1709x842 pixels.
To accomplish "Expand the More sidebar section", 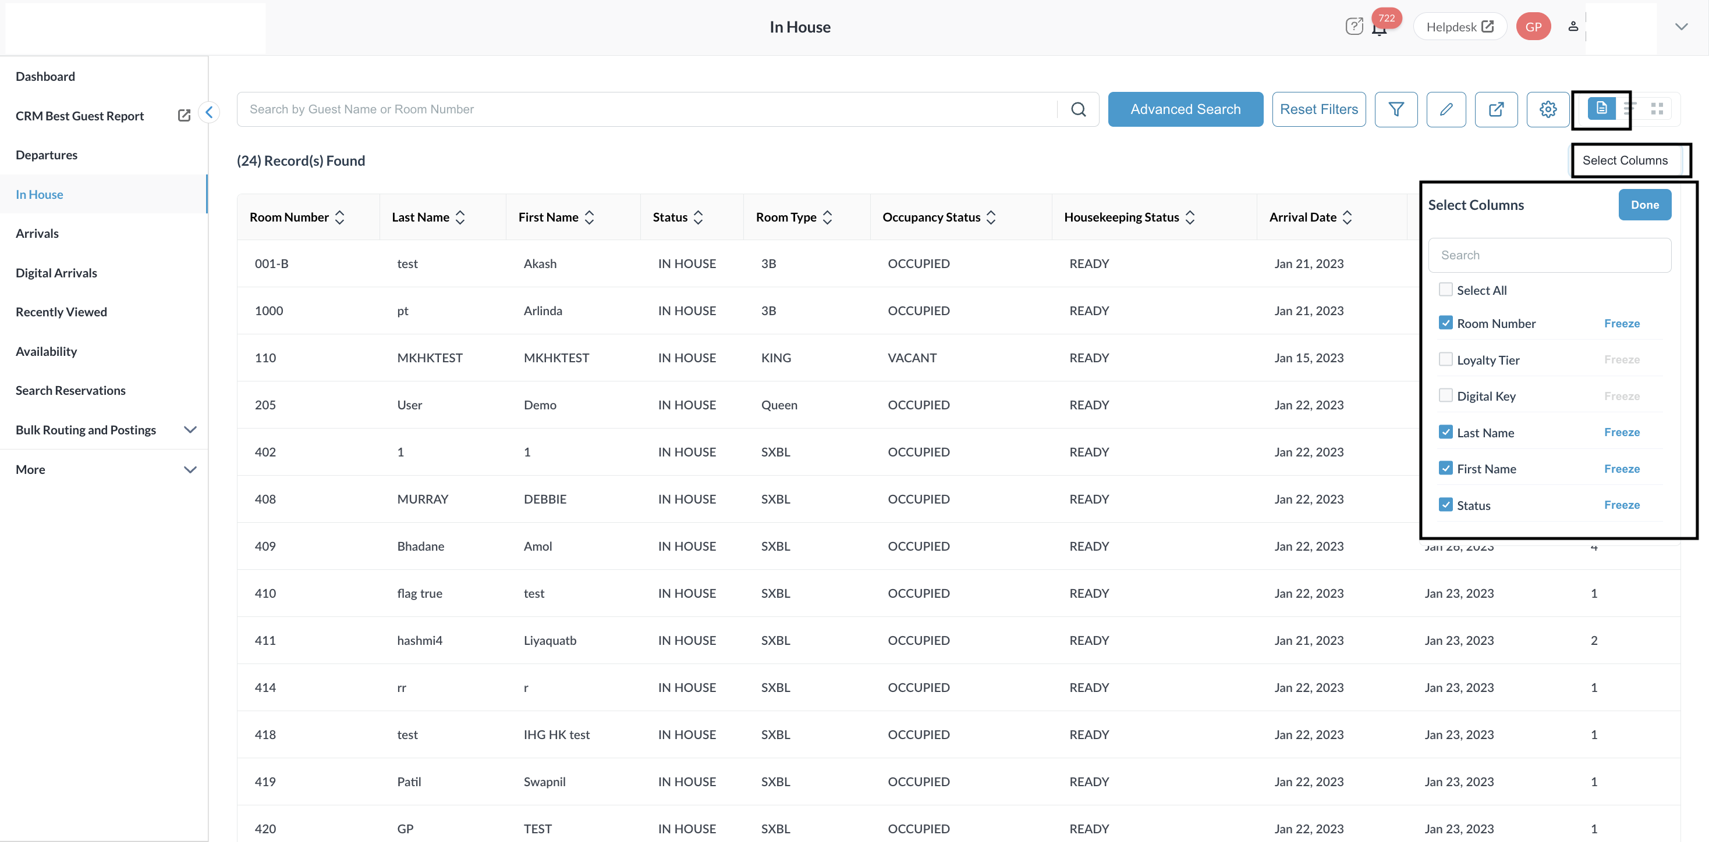I will [x=190, y=469].
